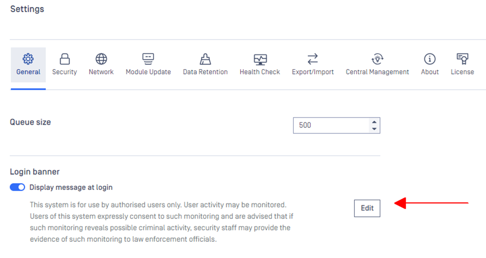
Task: Click the Health Check heartbeat monitor icon
Action: point(260,59)
